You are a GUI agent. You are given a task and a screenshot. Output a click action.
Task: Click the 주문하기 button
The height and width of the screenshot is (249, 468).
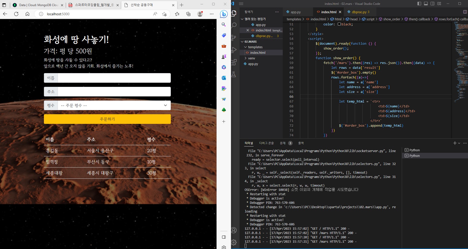107,119
